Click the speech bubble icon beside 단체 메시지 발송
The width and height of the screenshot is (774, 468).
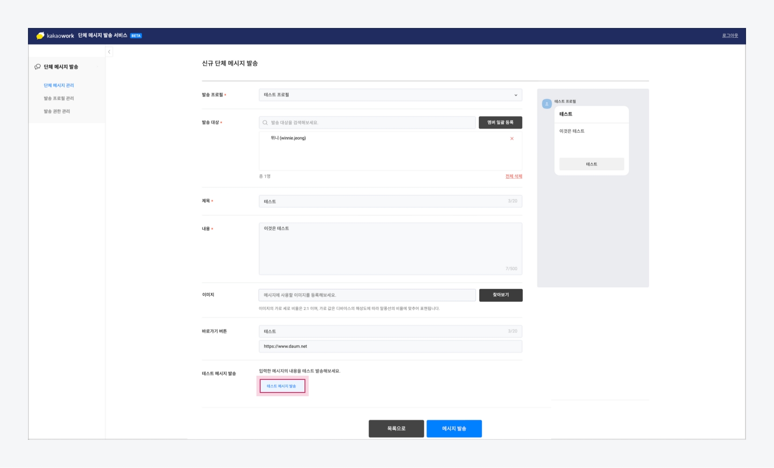tap(37, 67)
